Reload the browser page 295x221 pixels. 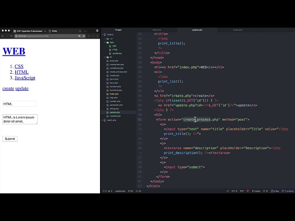click(11, 36)
